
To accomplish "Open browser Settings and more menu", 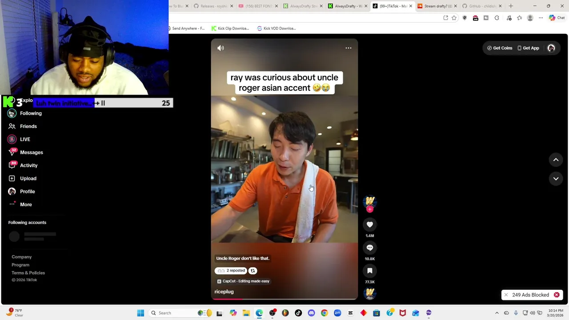I will tap(541, 18).
